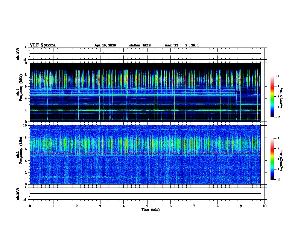Click the "ch.1(V)" axis label

(18, 54)
